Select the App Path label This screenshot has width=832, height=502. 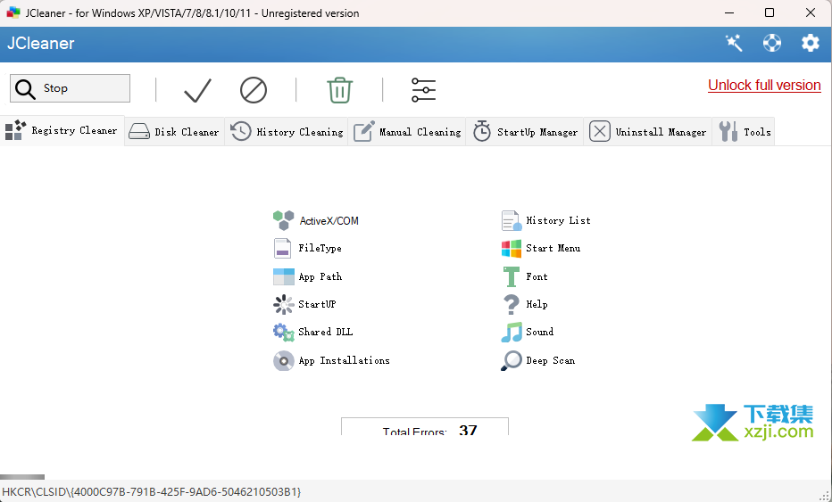pyautogui.click(x=320, y=276)
